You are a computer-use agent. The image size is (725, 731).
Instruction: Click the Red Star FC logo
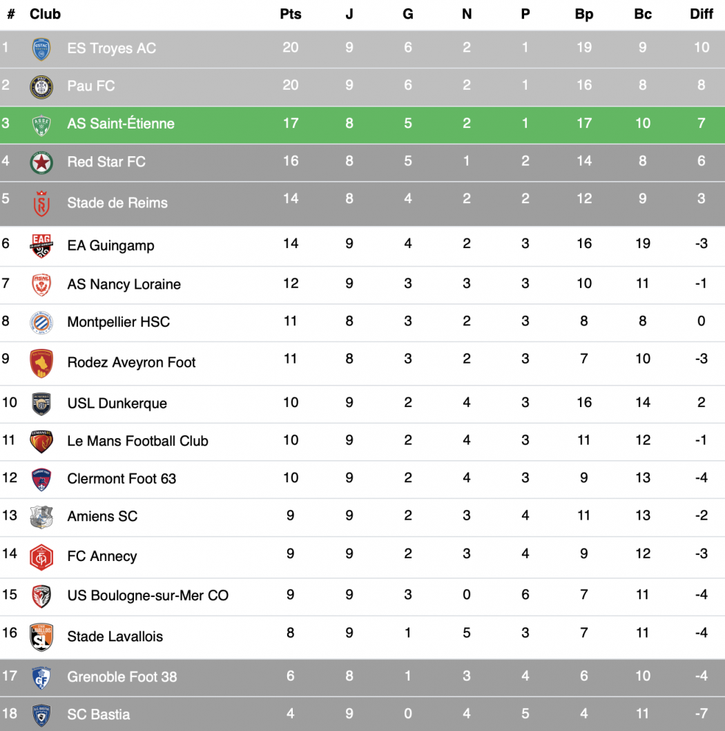pos(41,162)
